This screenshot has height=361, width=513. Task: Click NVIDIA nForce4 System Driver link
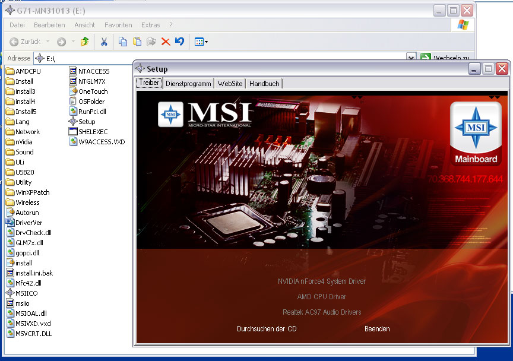tap(322, 281)
